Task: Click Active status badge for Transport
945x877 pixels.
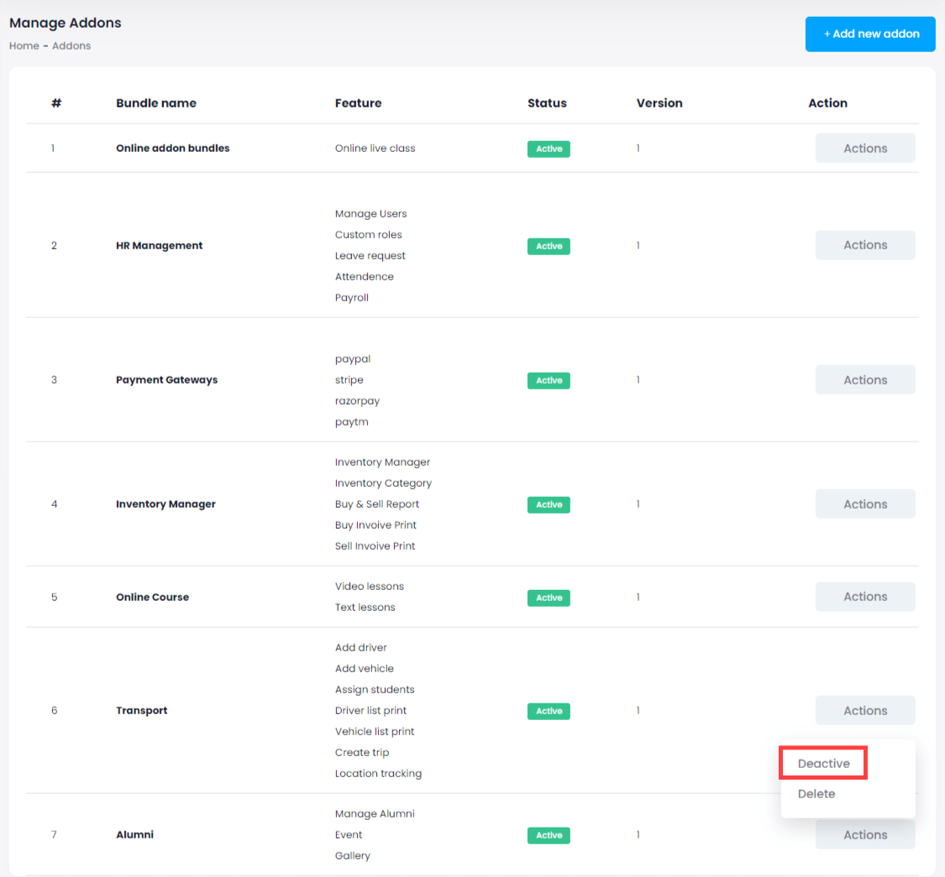Action: [549, 711]
